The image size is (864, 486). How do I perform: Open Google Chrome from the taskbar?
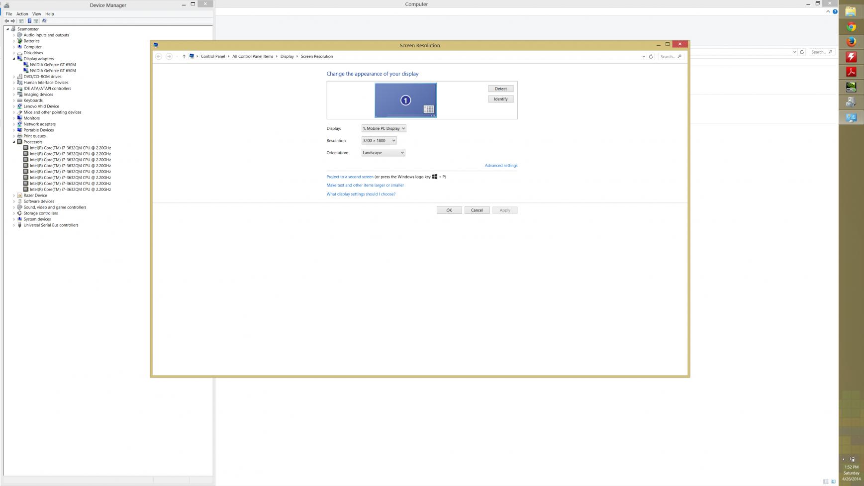pyautogui.click(x=851, y=27)
